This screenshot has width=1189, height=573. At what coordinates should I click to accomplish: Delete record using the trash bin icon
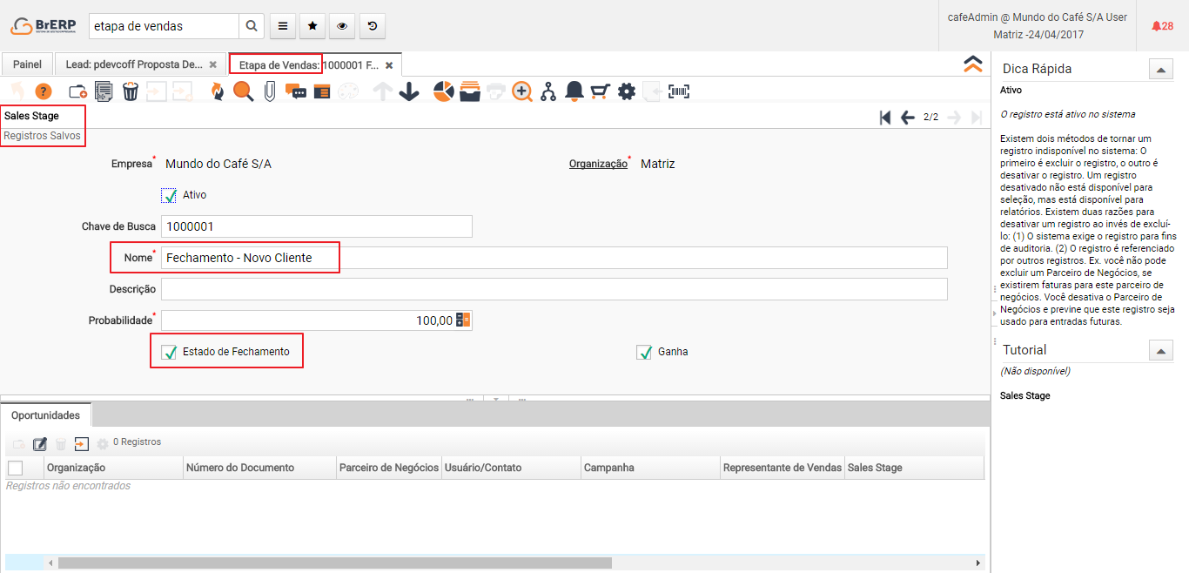click(131, 91)
